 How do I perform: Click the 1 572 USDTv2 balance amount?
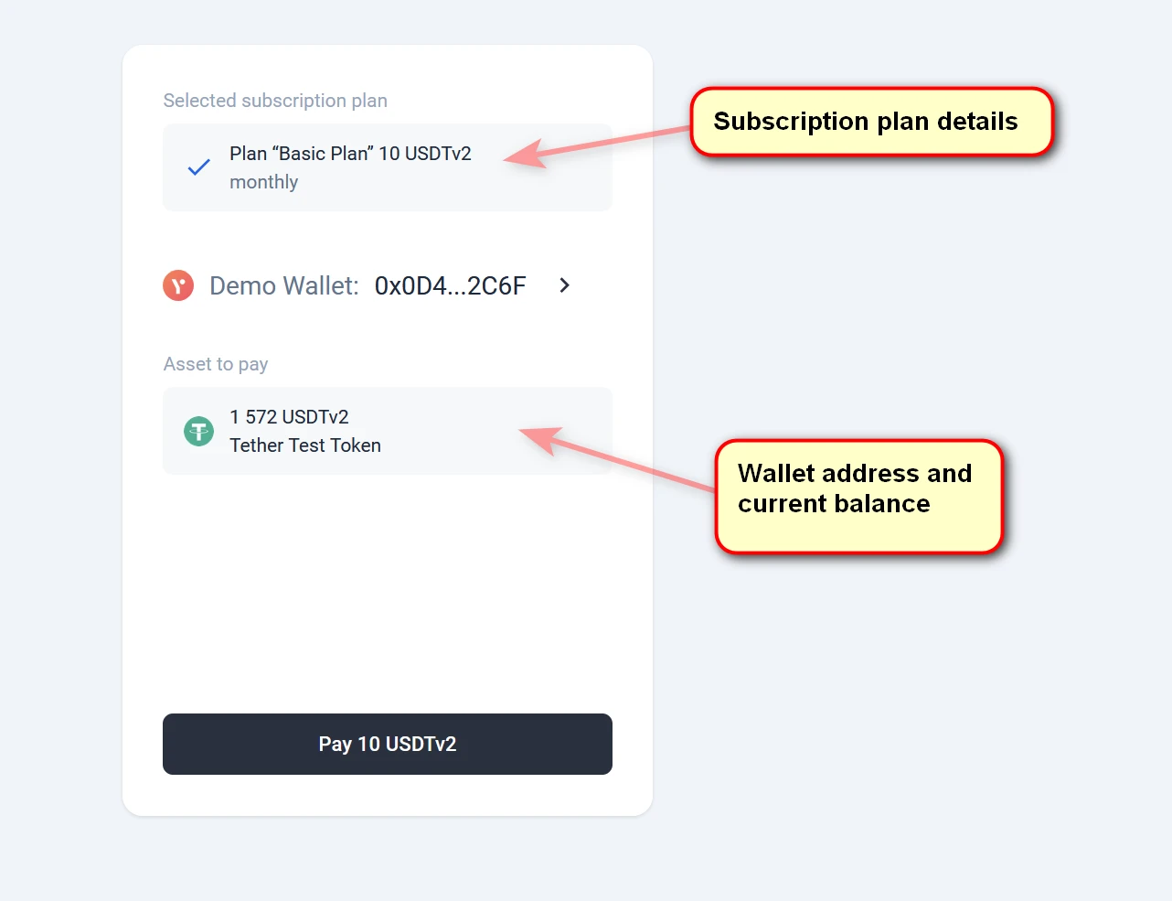[289, 417]
